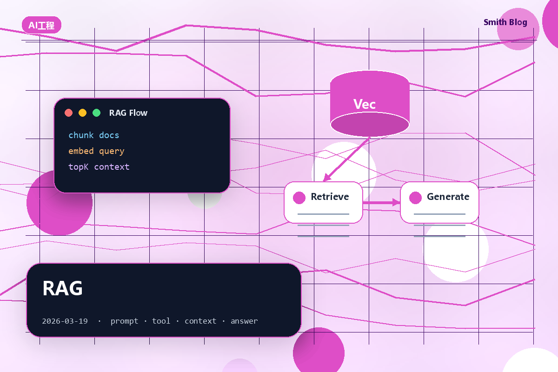This screenshot has height=372, width=558.
Task: Select the "chunk docs" code line
Action: point(94,135)
